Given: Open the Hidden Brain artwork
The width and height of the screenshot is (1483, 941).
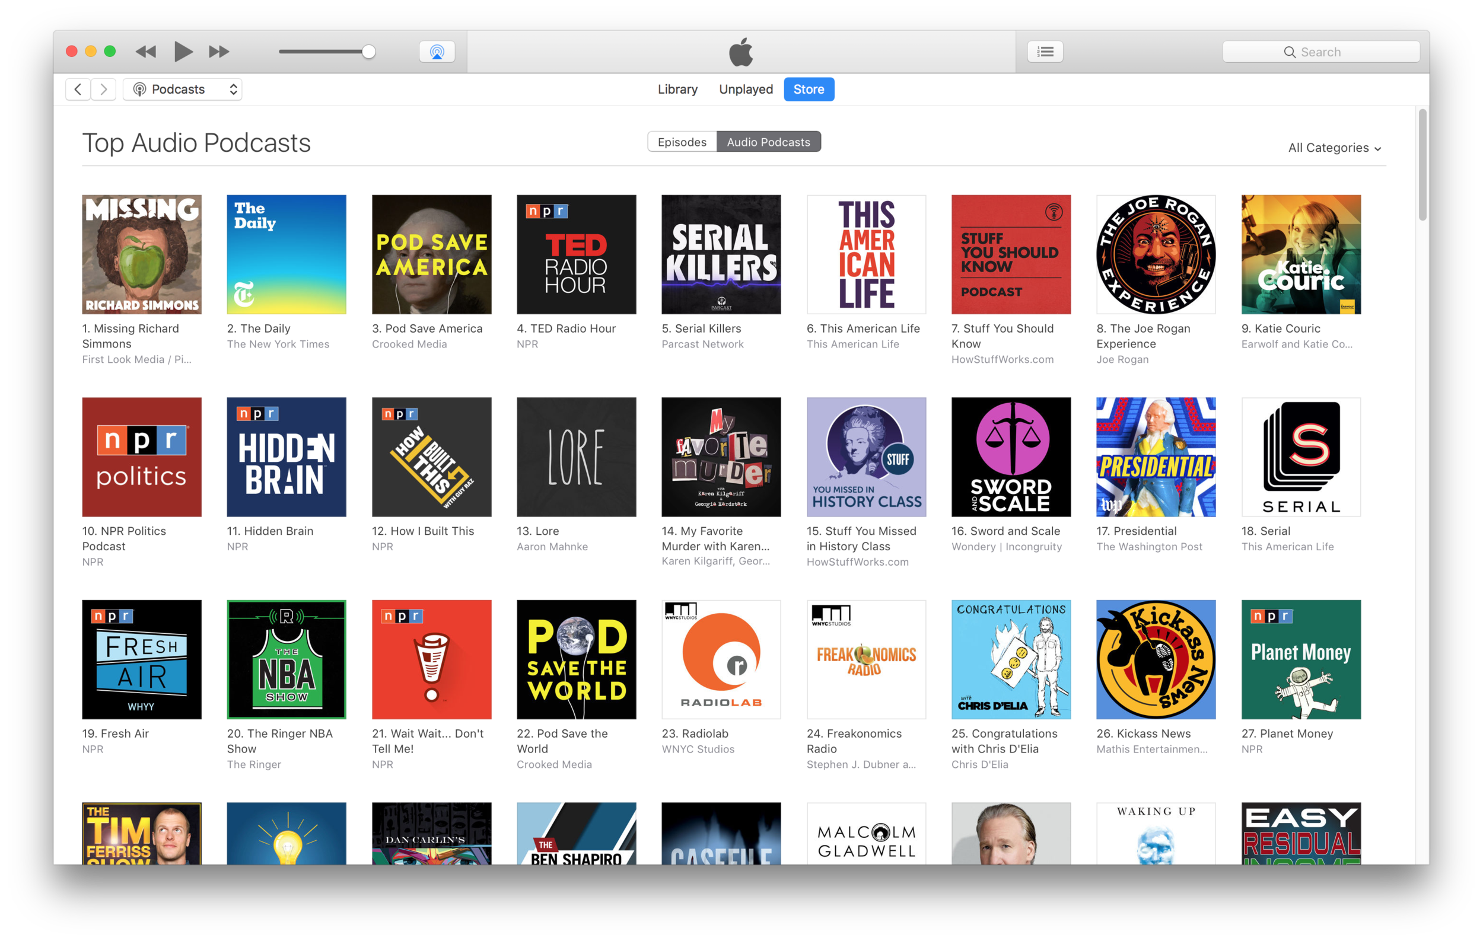Looking at the screenshot, I should pyautogui.click(x=287, y=457).
